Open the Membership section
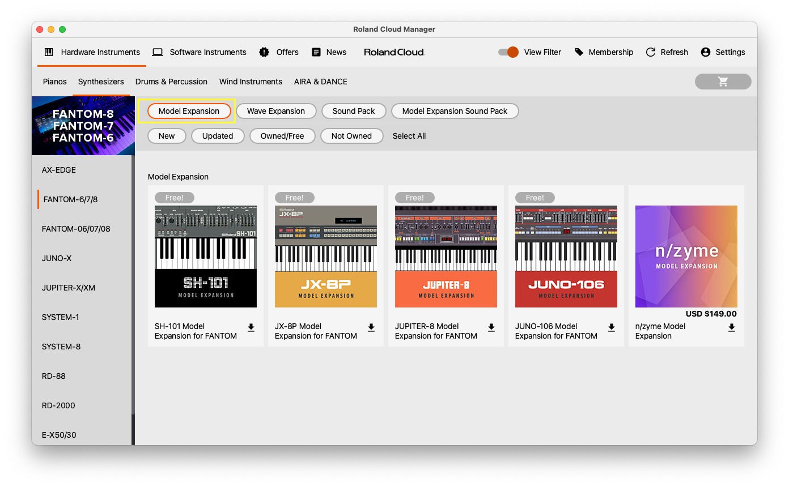This screenshot has width=789, height=487. click(604, 52)
